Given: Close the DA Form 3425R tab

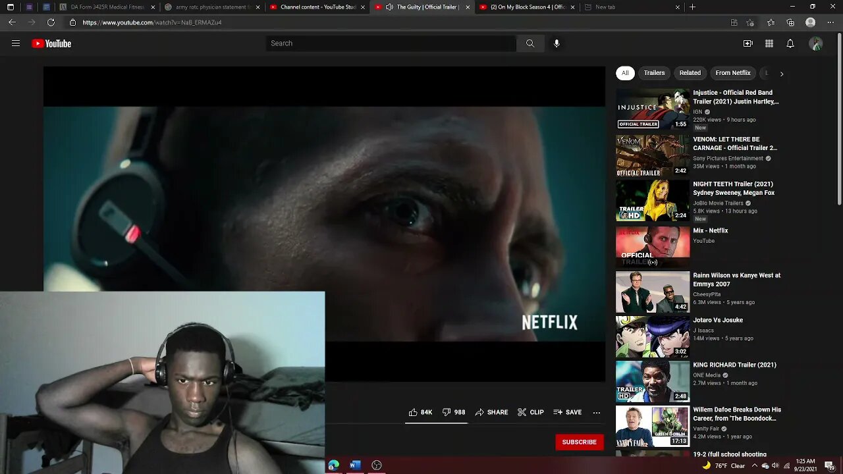Looking at the screenshot, I should click(x=153, y=7).
